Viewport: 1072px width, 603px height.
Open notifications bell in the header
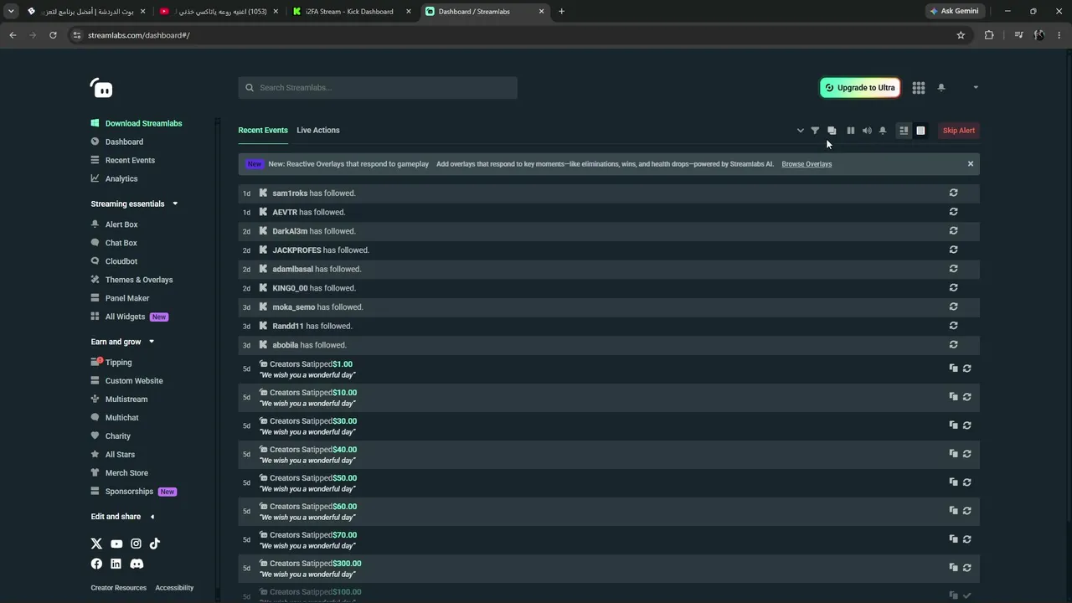941,88
